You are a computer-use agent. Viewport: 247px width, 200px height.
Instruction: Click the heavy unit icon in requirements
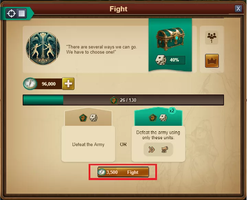(165, 149)
